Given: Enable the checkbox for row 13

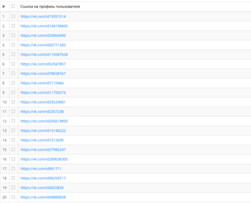Looking at the screenshot, I should (x=13, y=131).
